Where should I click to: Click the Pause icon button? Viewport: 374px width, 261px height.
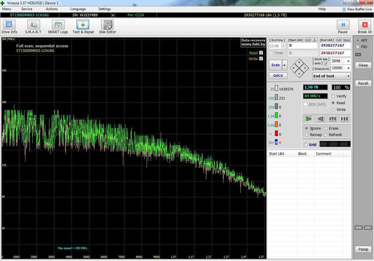coord(343,25)
